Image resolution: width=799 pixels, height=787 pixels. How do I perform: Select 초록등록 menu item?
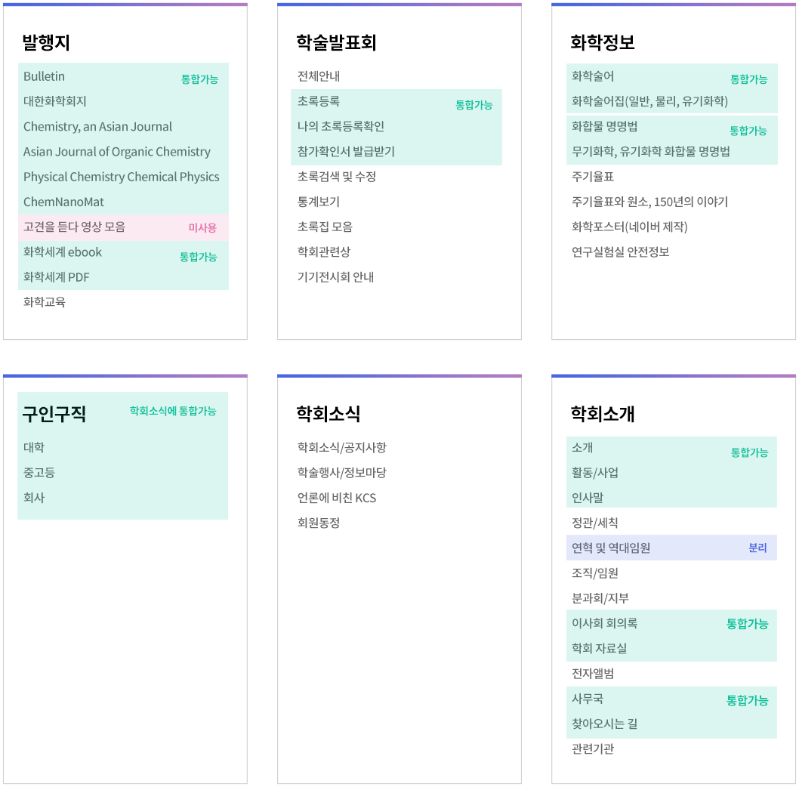tap(319, 101)
